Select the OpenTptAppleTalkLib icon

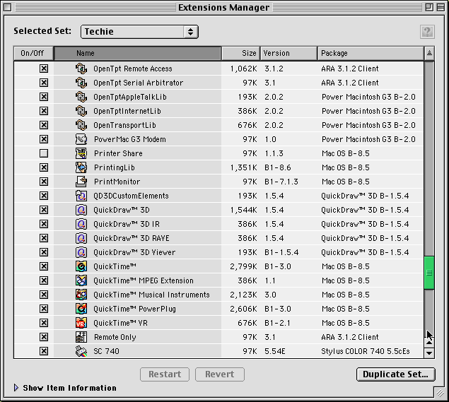point(81,97)
